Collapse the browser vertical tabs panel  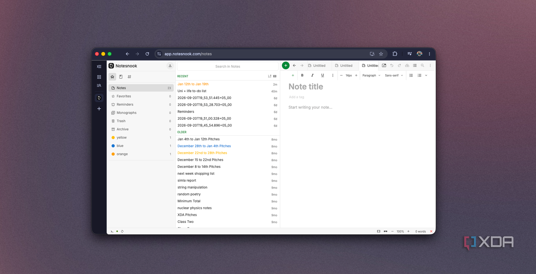(x=99, y=66)
